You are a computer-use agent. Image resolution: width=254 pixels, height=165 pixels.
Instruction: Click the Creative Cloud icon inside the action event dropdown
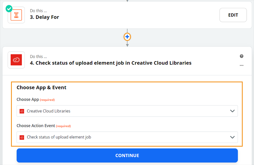click(22, 137)
